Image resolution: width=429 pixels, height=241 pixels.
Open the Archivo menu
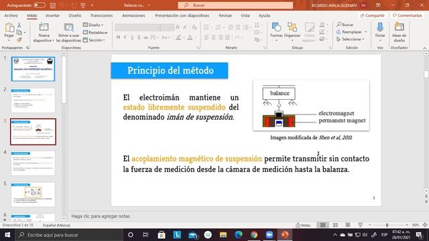tap(11, 15)
